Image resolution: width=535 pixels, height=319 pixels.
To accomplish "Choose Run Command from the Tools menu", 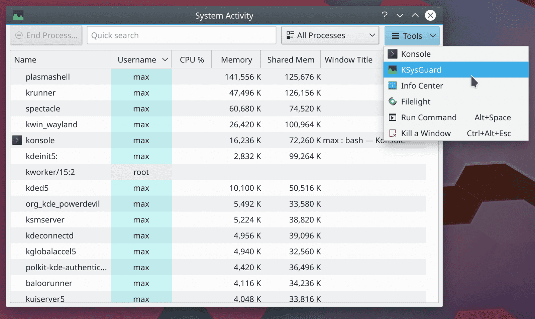I will pyautogui.click(x=429, y=117).
